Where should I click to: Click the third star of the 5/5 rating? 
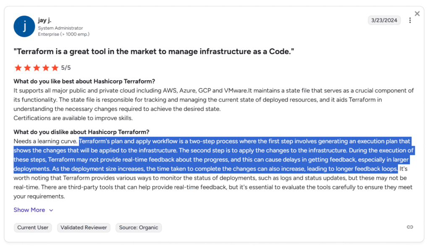coord(37,67)
